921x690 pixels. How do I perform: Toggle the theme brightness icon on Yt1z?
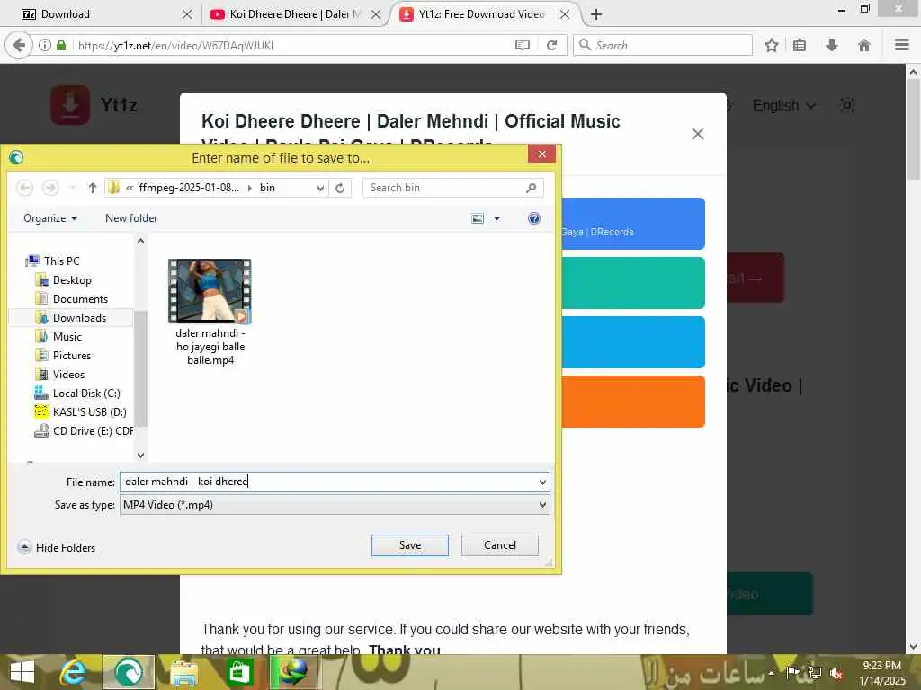pos(847,105)
